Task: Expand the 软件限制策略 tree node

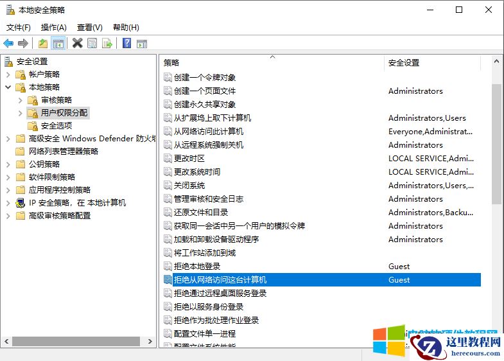Action: pos(8,177)
